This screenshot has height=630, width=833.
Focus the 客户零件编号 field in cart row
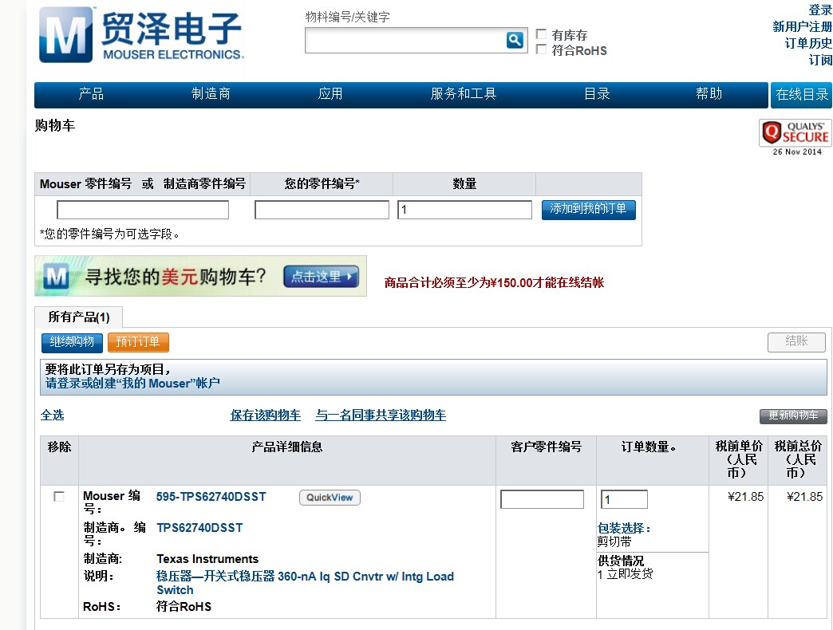pyautogui.click(x=543, y=499)
